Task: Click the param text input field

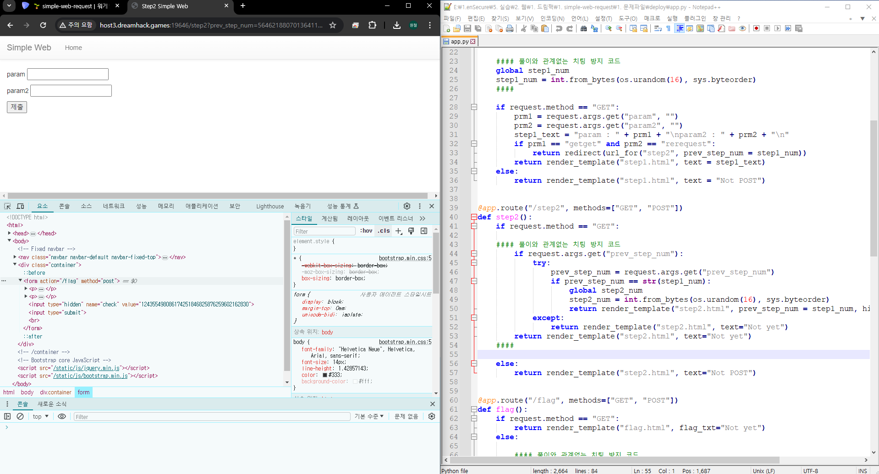Action: pos(68,74)
